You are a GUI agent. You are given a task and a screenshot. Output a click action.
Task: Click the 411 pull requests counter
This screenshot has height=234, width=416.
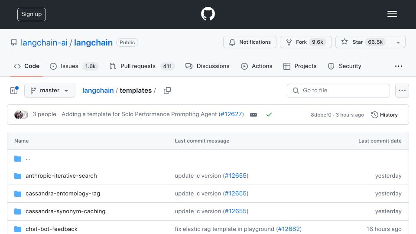click(x=167, y=66)
